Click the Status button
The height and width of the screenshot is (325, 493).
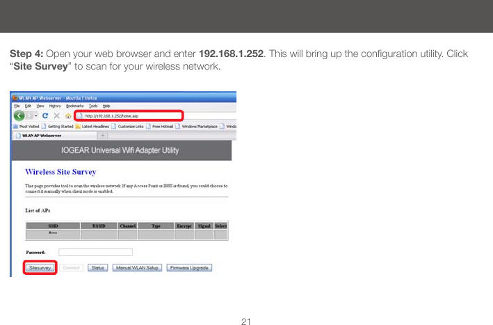[x=98, y=268]
